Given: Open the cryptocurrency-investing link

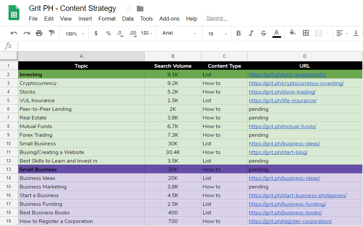Looking at the screenshot, I should 296,83.
